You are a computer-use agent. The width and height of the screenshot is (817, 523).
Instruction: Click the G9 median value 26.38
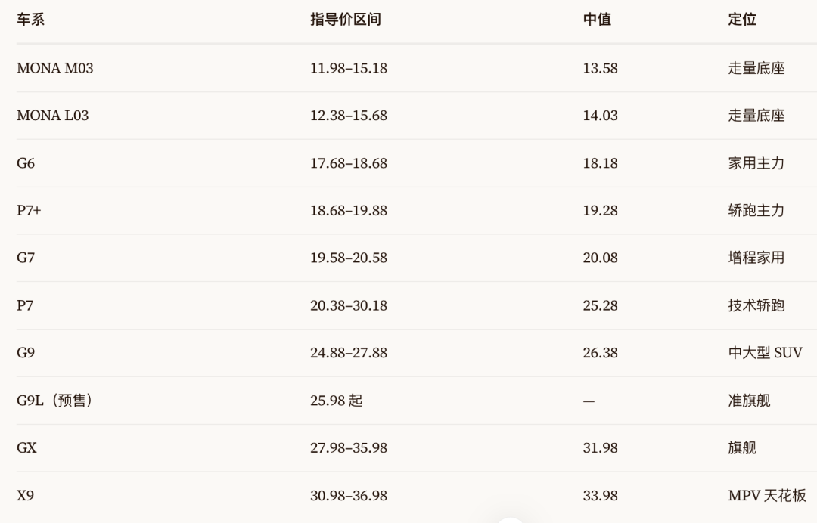pos(600,353)
